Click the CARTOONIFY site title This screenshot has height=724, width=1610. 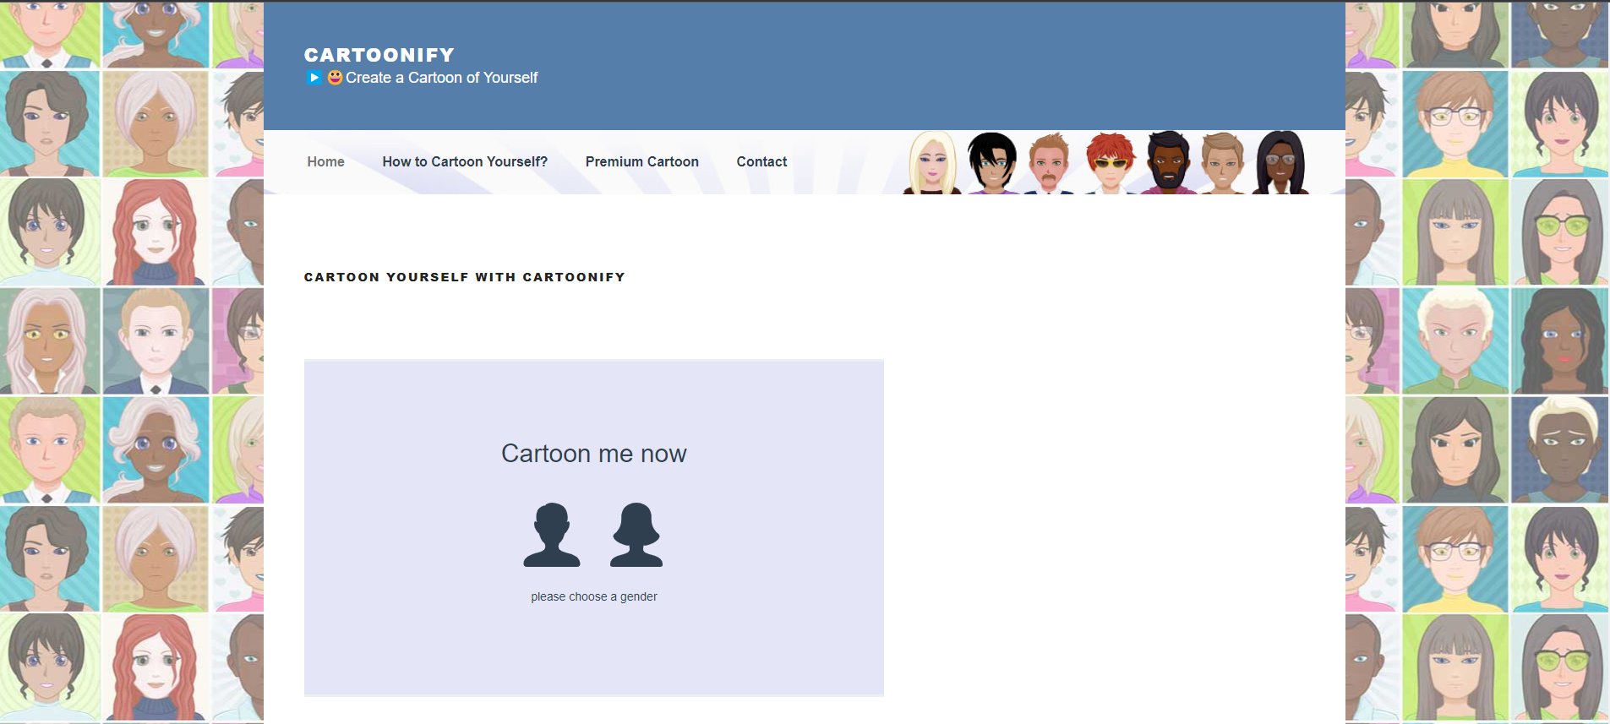click(379, 55)
